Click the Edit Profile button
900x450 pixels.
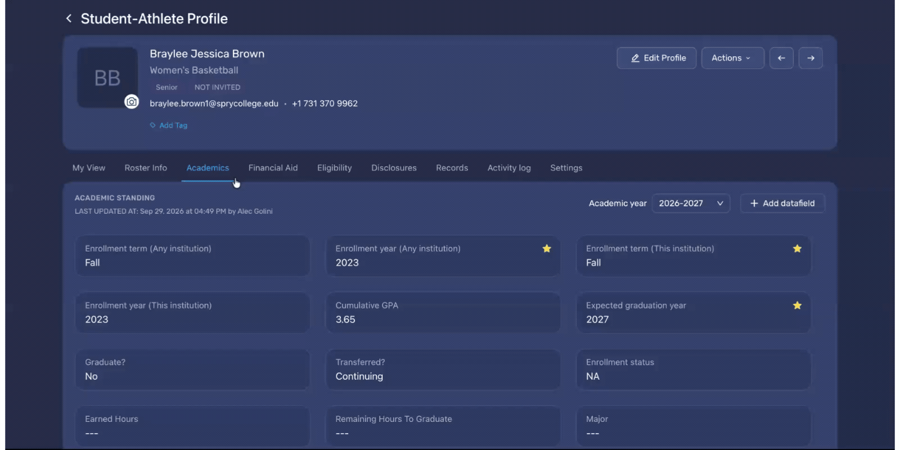656,58
